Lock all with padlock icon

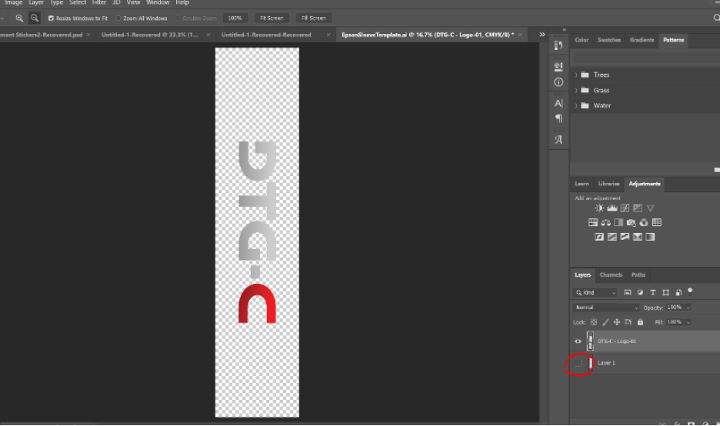[640, 322]
